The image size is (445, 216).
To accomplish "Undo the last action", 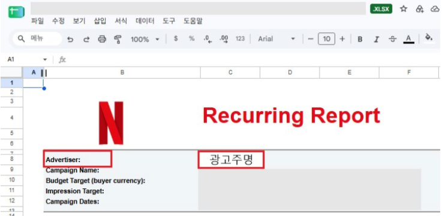I will pyautogui.click(x=70, y=39).
